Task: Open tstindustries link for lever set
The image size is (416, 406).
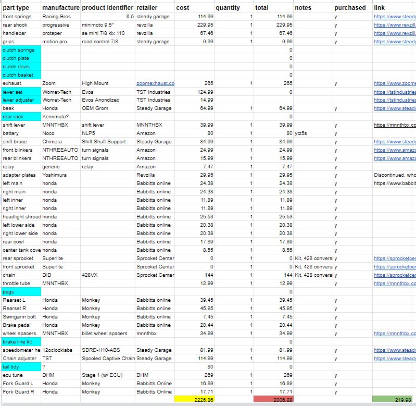Action: [395, 92]
